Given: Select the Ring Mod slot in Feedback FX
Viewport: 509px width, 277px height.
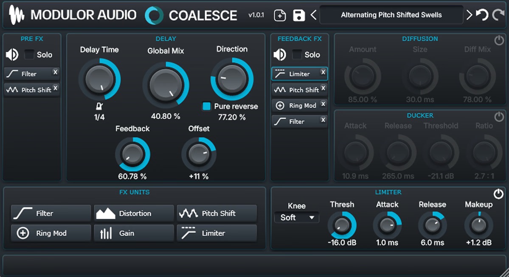Looking at the screenshot, I should tap(300, 106).
